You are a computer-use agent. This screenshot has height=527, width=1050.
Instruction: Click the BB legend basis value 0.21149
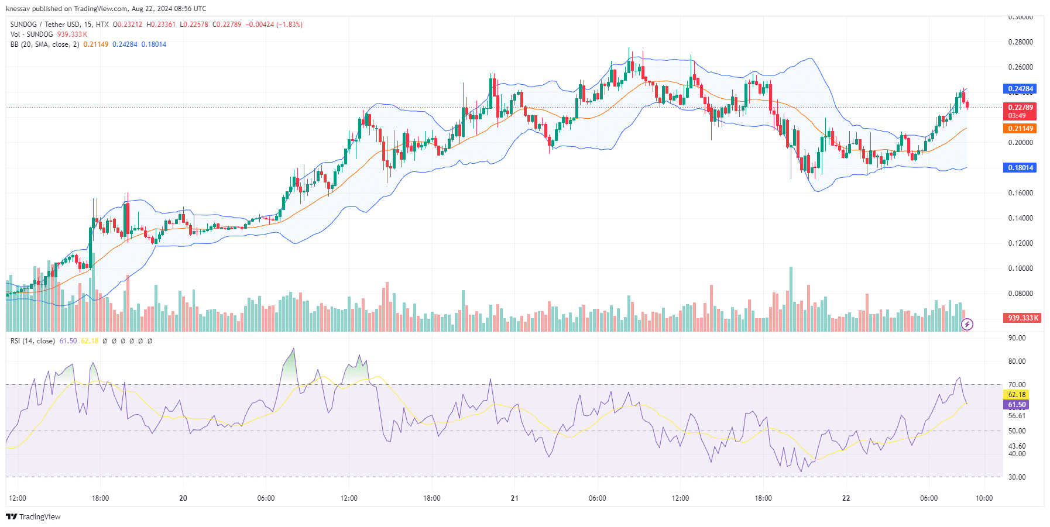[x=96, y=44]
